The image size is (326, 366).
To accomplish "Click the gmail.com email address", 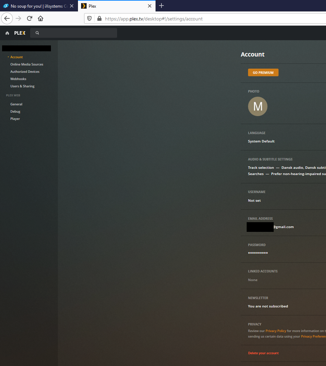I will click(x=283, y=227).
